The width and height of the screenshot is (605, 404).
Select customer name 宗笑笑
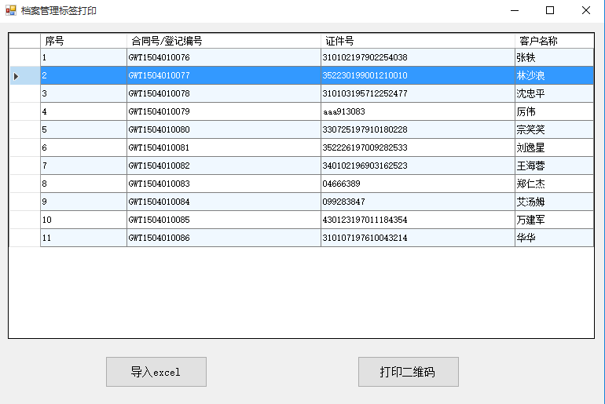(x=554, y=129)
